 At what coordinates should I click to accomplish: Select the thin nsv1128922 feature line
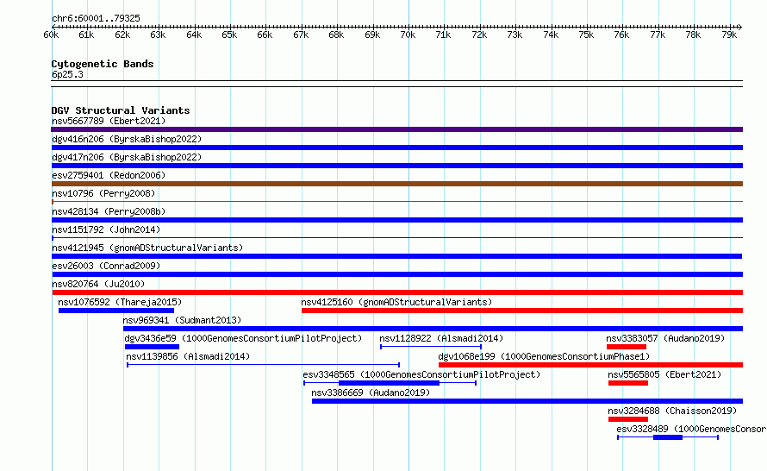(x=431, y=347)
